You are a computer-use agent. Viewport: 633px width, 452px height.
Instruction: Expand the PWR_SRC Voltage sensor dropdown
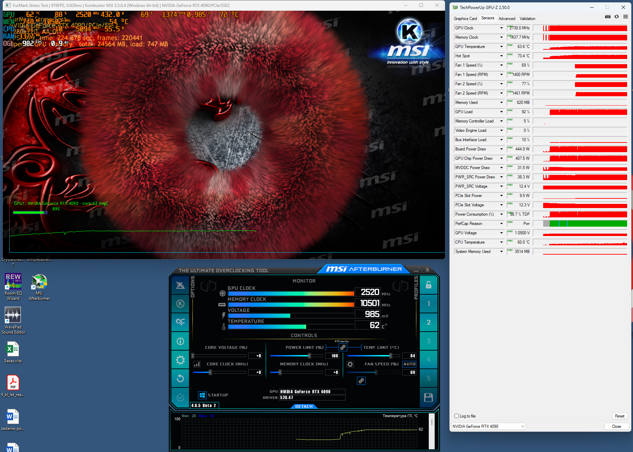[501, 186]
